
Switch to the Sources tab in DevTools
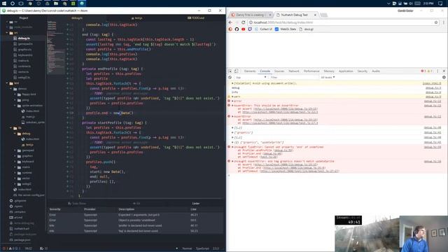(279, 71)
